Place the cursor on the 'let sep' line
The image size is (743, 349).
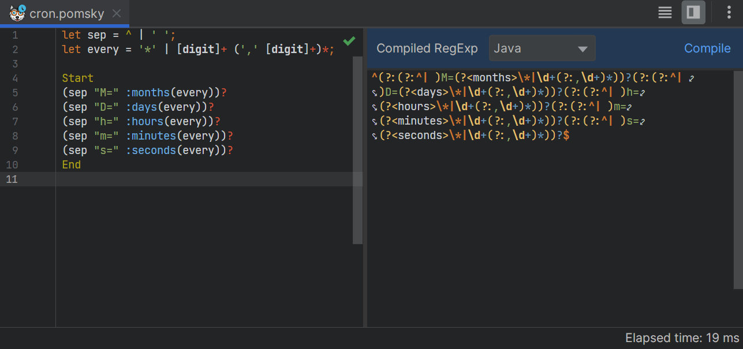click(x=118, y=35)
